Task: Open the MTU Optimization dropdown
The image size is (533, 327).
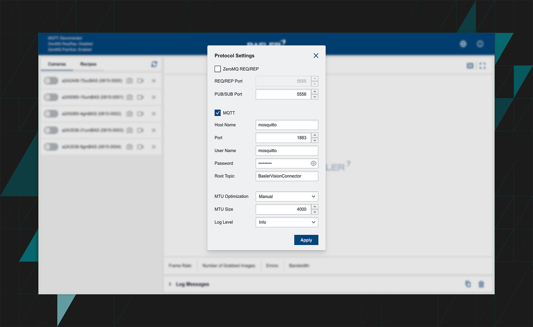Action: click(x=287, y=197)
